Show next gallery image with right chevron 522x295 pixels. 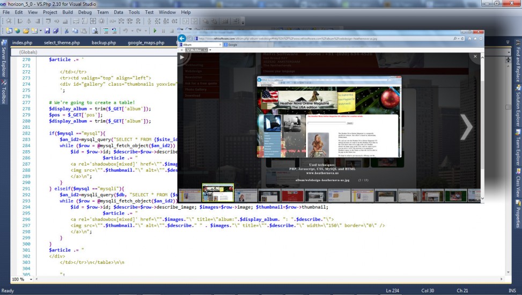click(x=466, y=127)
